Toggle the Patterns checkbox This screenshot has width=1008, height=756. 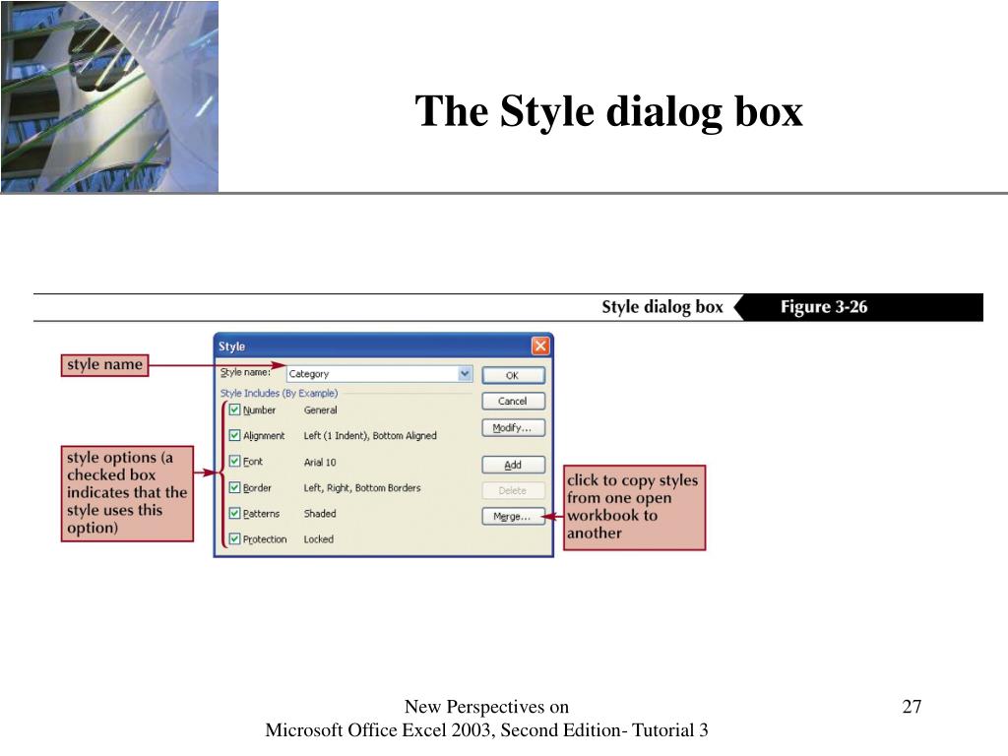234,513
